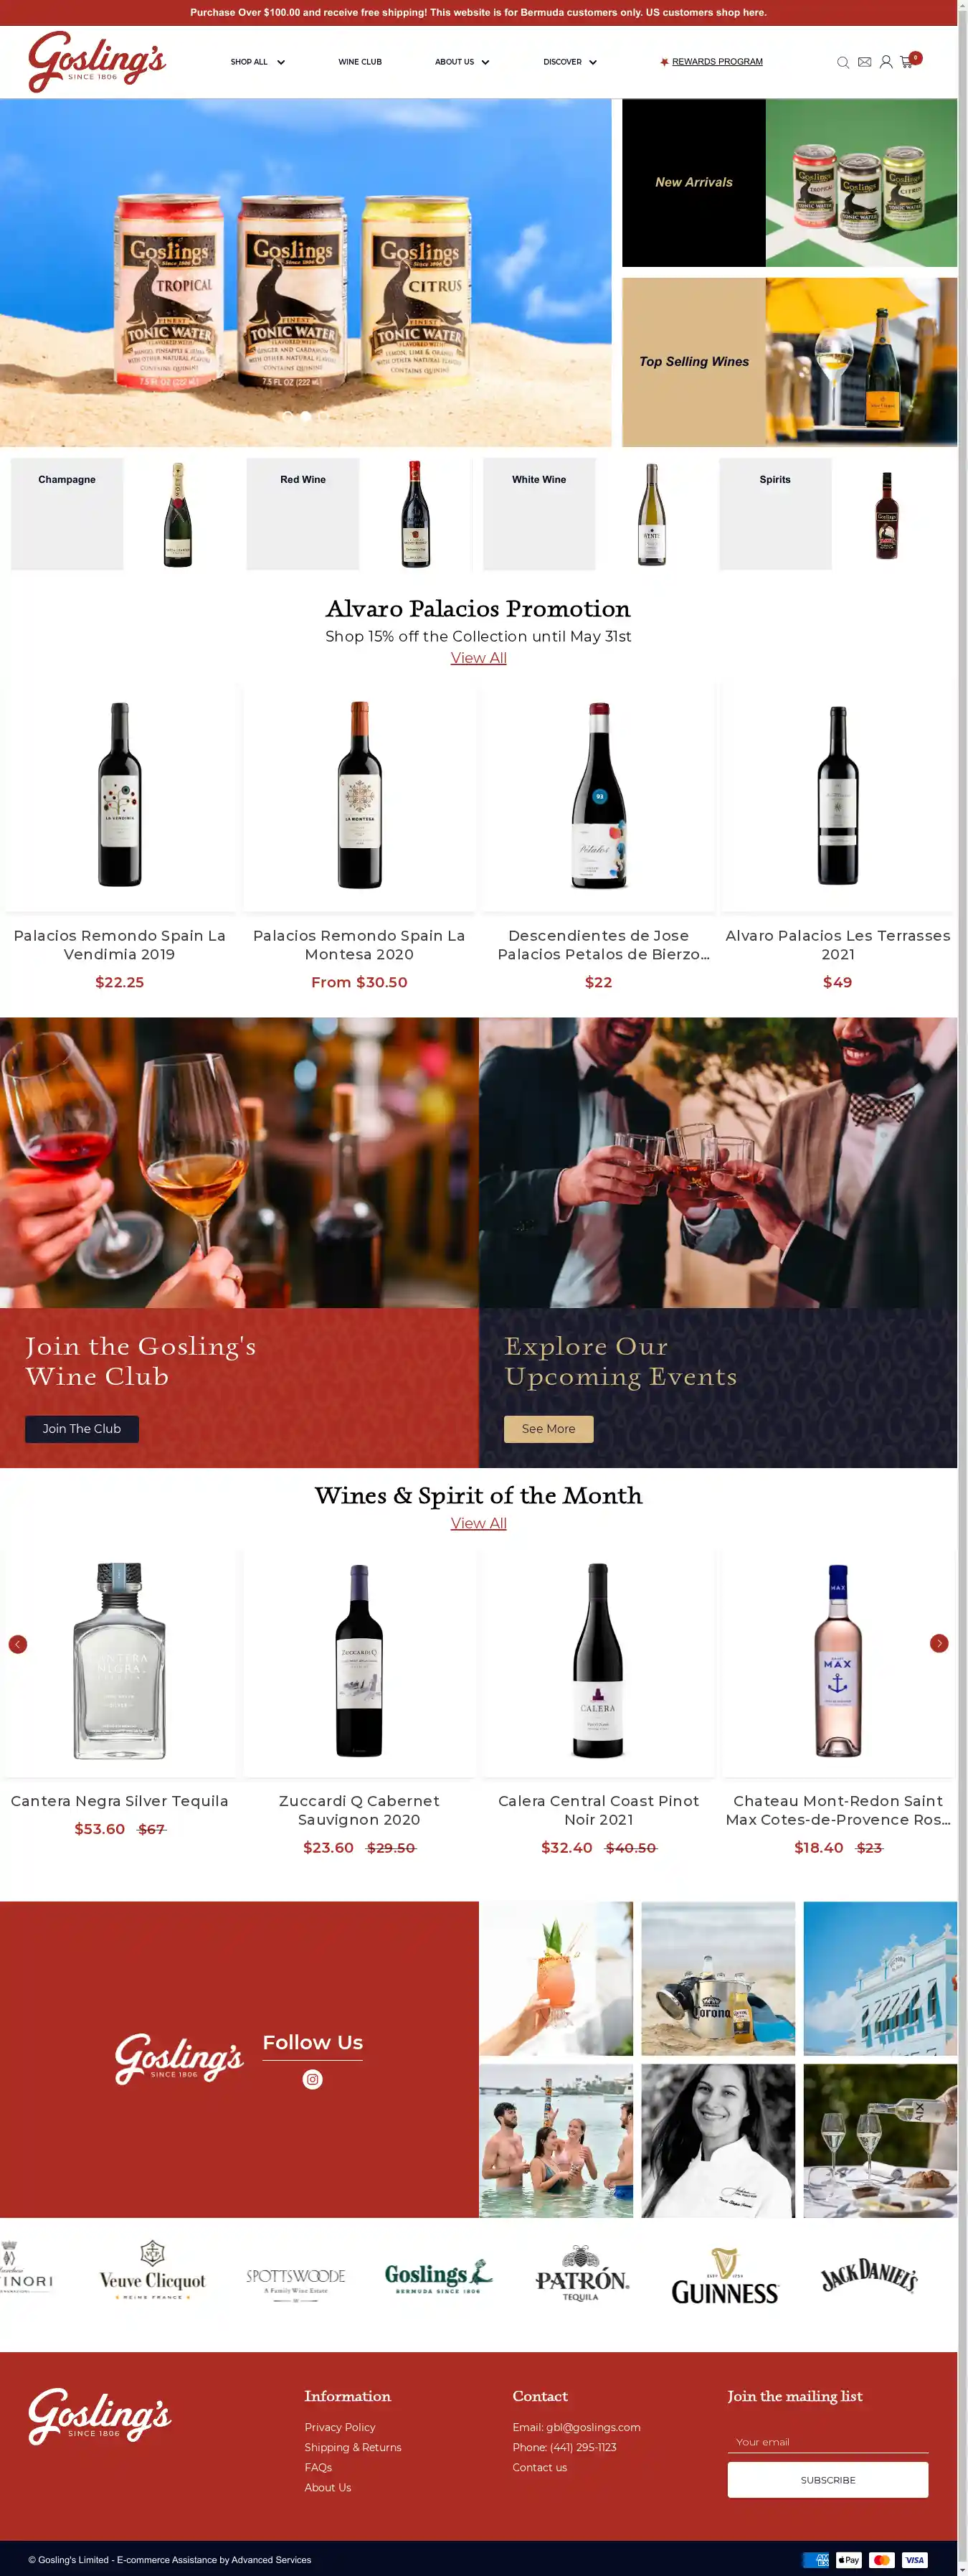968x2576 pixels.
Task: Click the envelope mail icon in header
Action: 864,62
